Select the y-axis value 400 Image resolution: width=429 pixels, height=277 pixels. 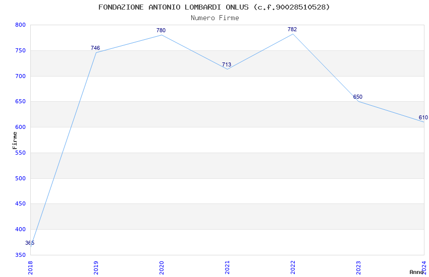[21, 230]
